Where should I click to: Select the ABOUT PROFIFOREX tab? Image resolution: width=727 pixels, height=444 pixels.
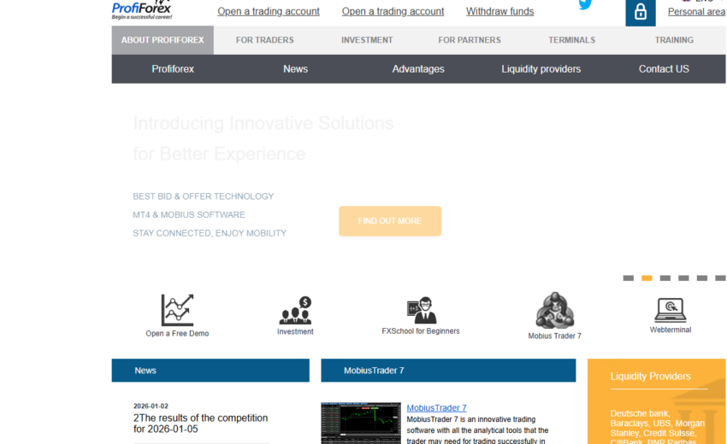pyautogui.click(x=163, y=40)
